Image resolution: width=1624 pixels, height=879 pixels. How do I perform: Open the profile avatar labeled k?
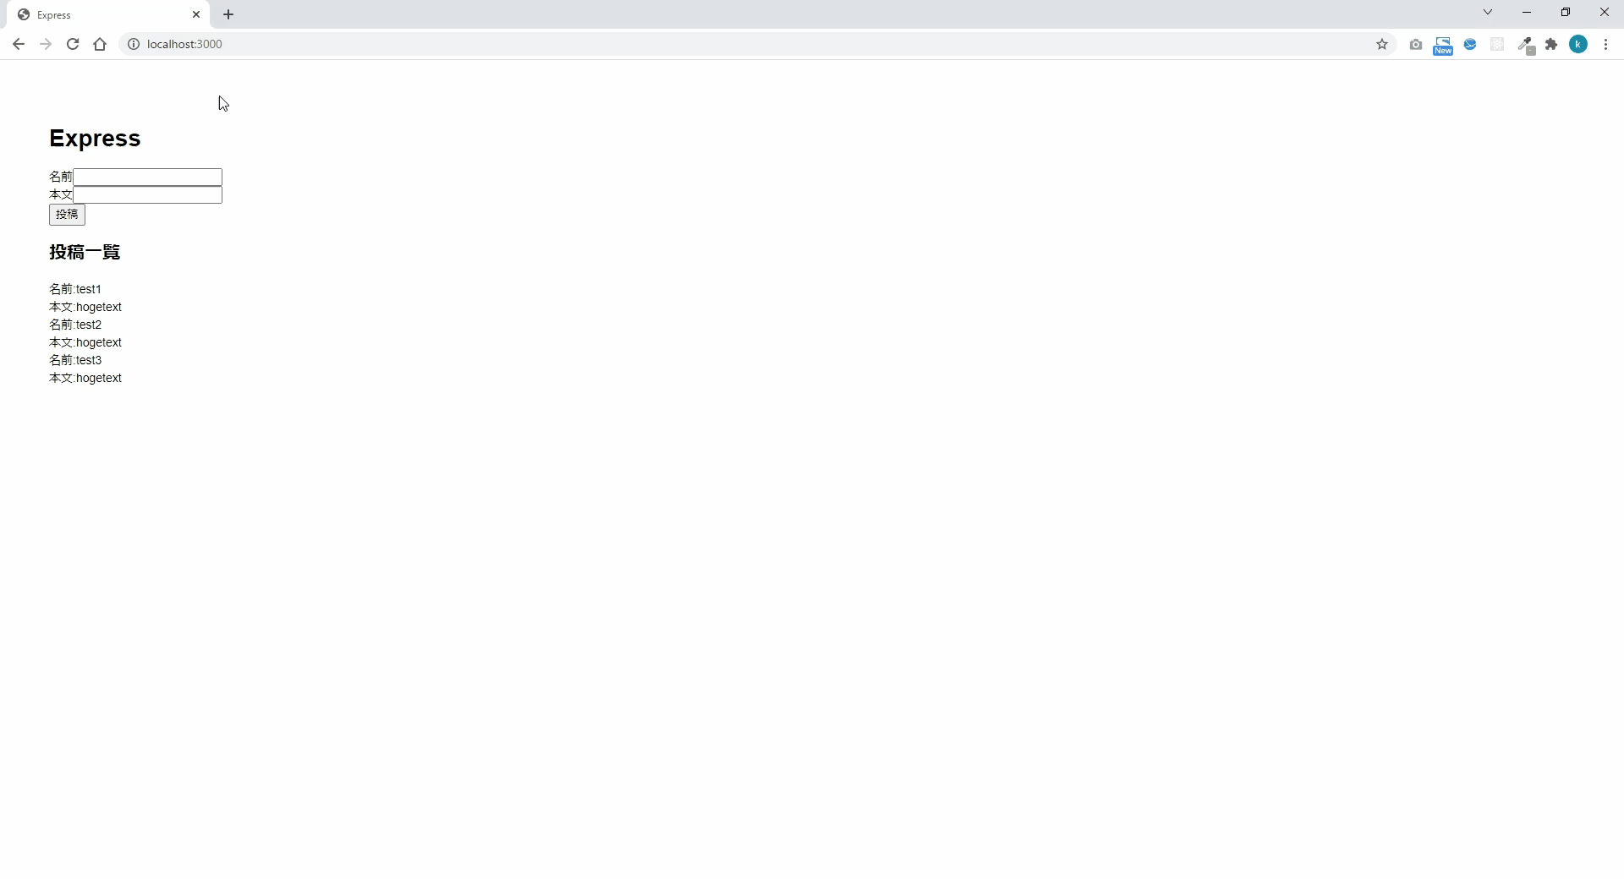coord(1578,44)
